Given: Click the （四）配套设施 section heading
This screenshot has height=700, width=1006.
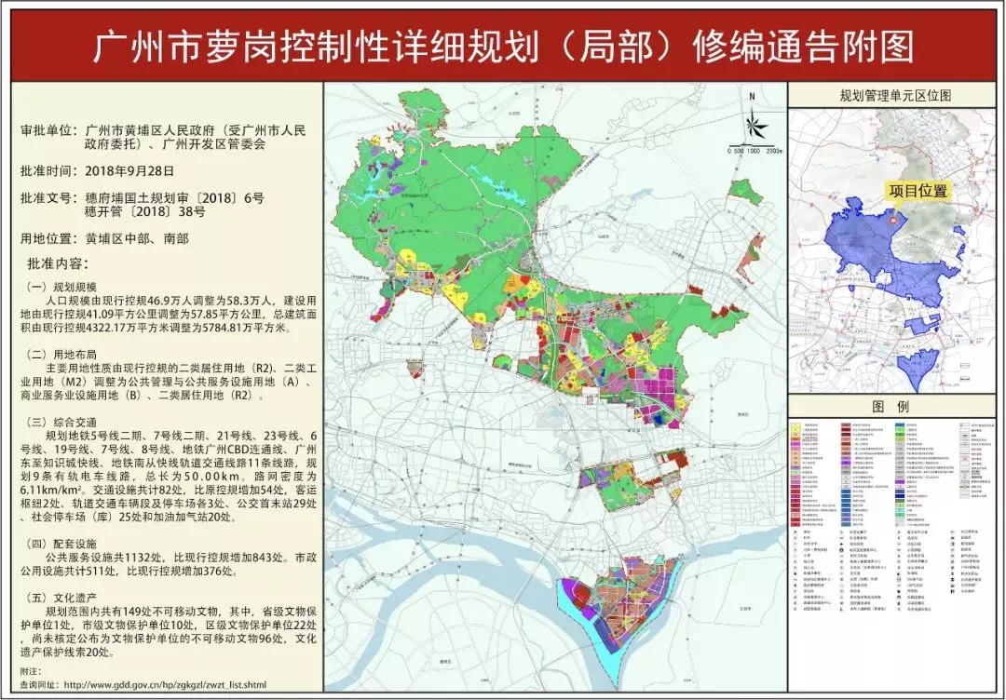Looking at the screenshot, I should point(61,544).
